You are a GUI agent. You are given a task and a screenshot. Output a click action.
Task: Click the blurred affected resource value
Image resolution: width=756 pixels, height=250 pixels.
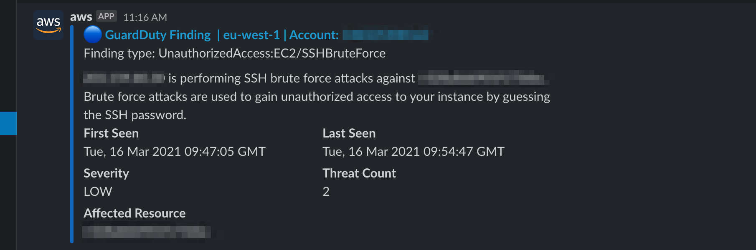(146, 232)
